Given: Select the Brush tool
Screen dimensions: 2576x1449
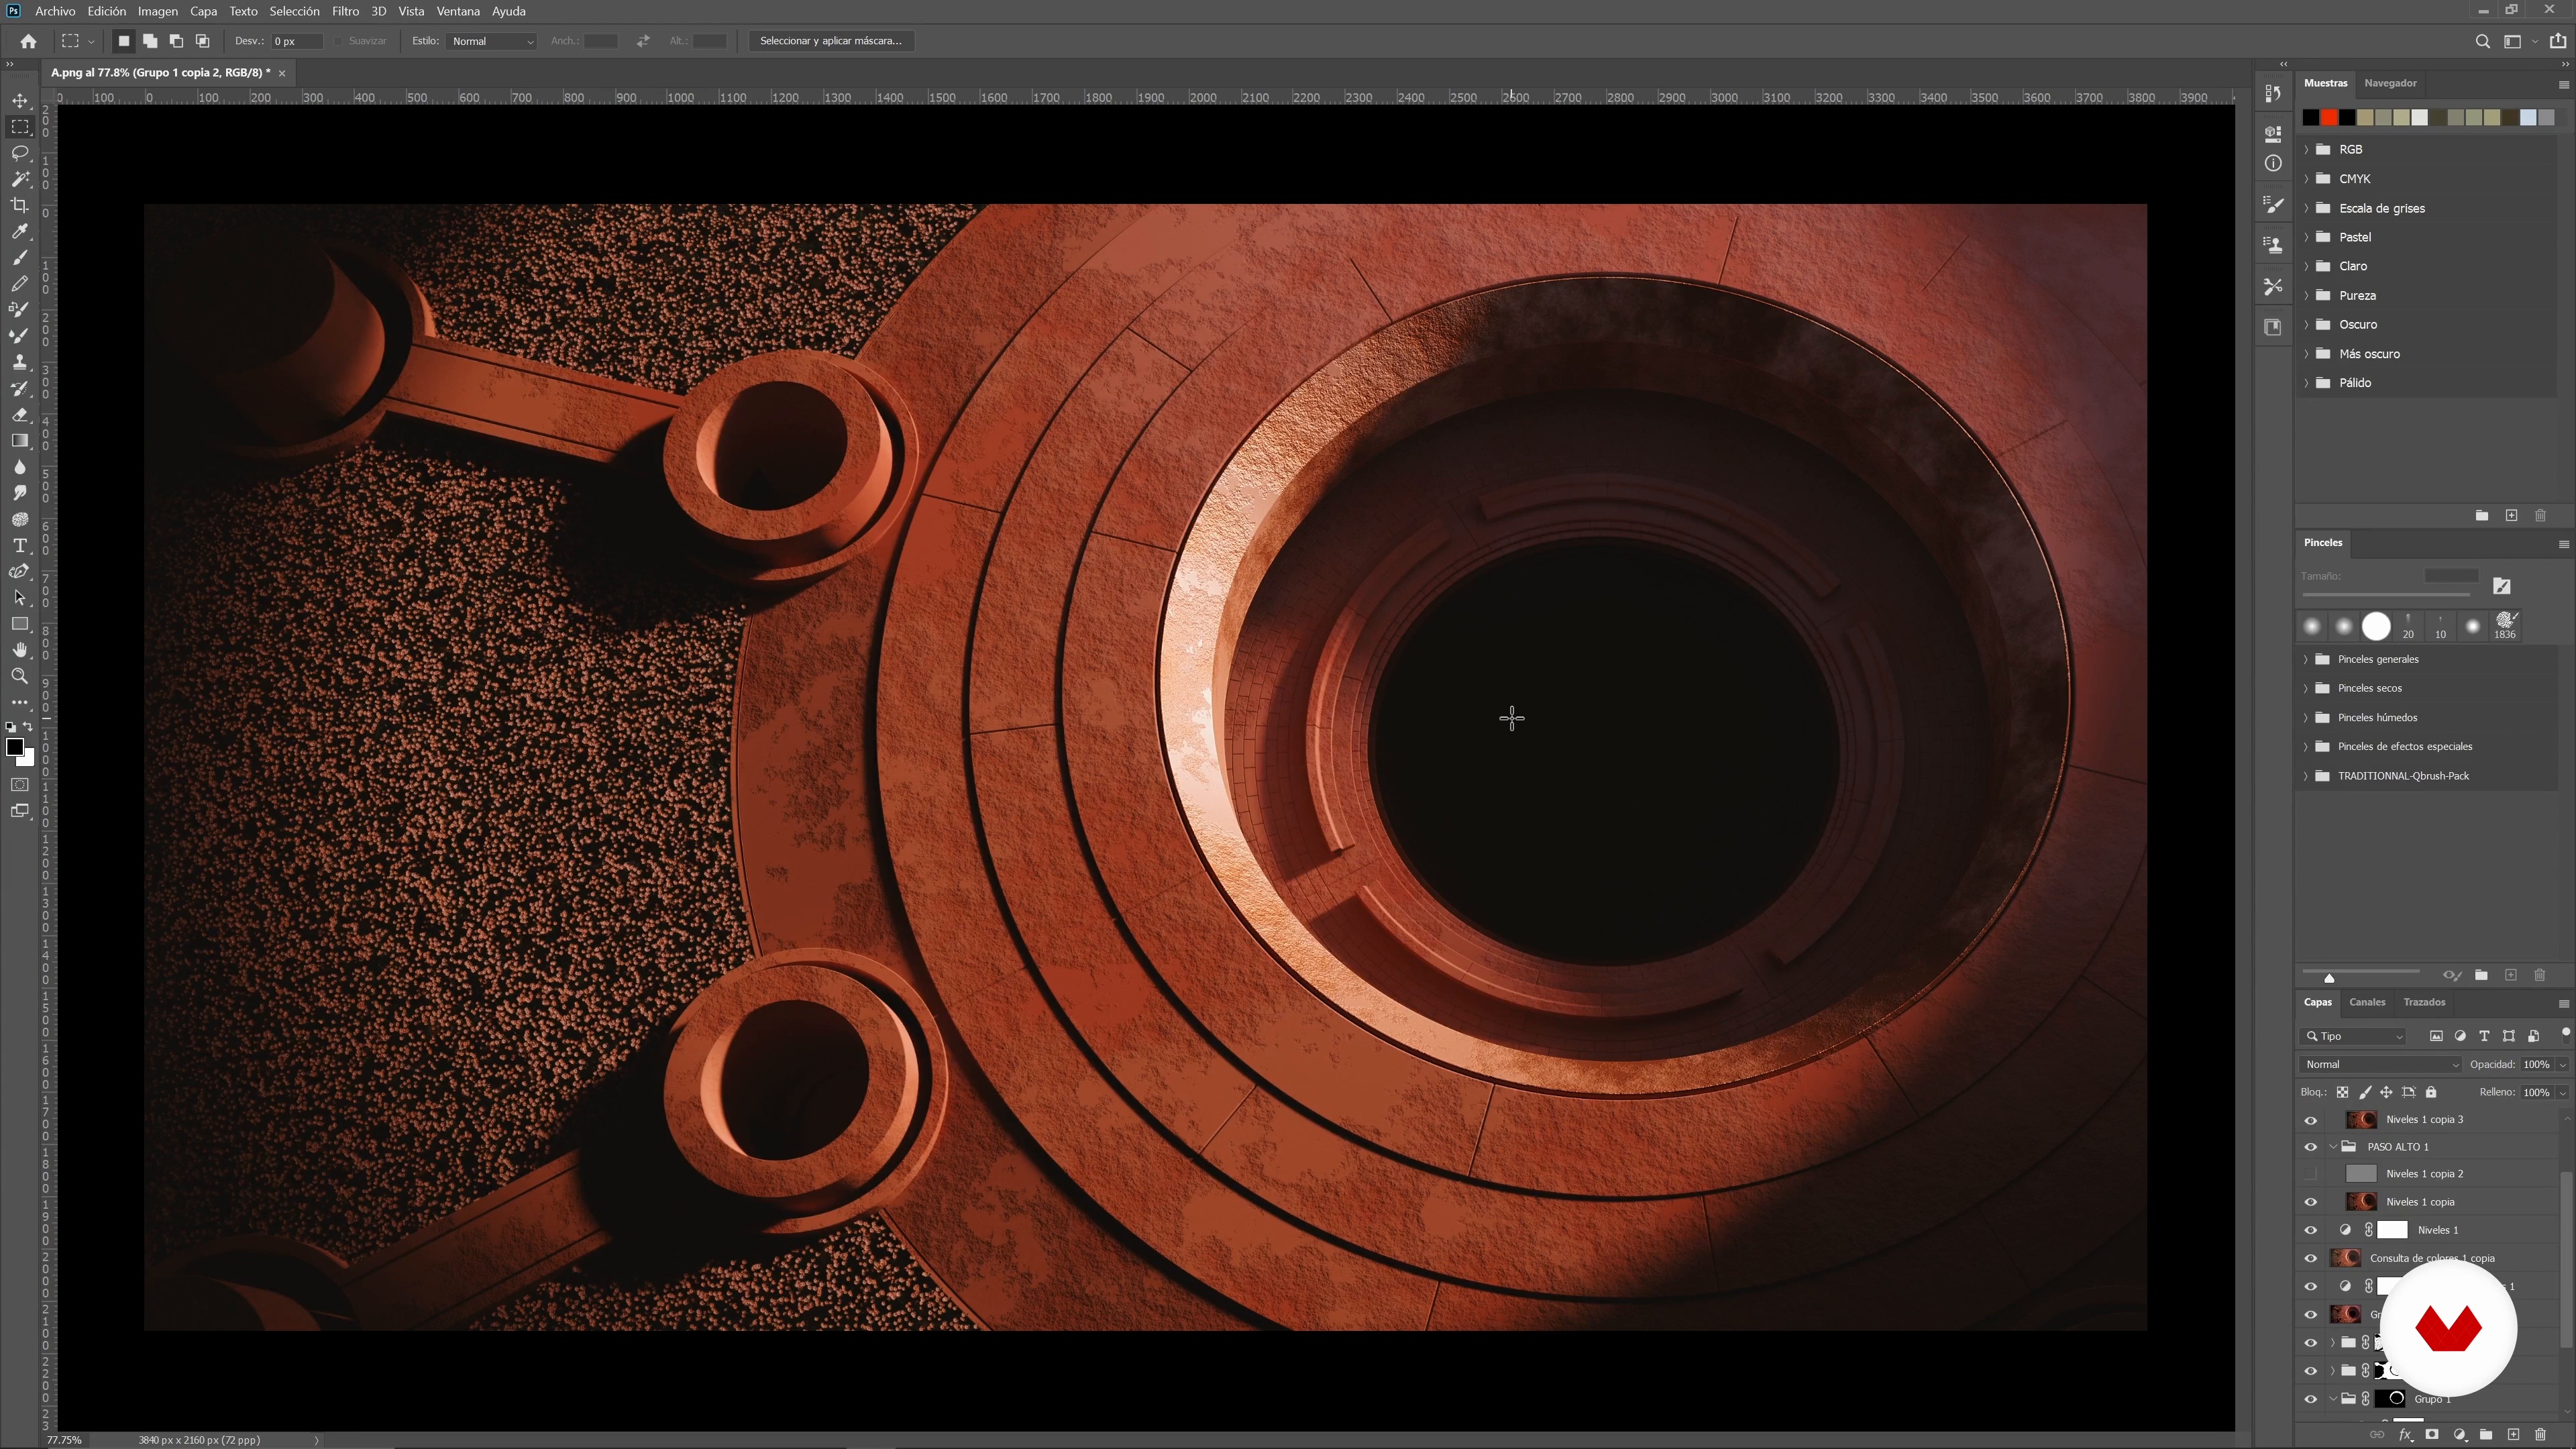Looking at the screenshot, I should [x=20, y=258].
